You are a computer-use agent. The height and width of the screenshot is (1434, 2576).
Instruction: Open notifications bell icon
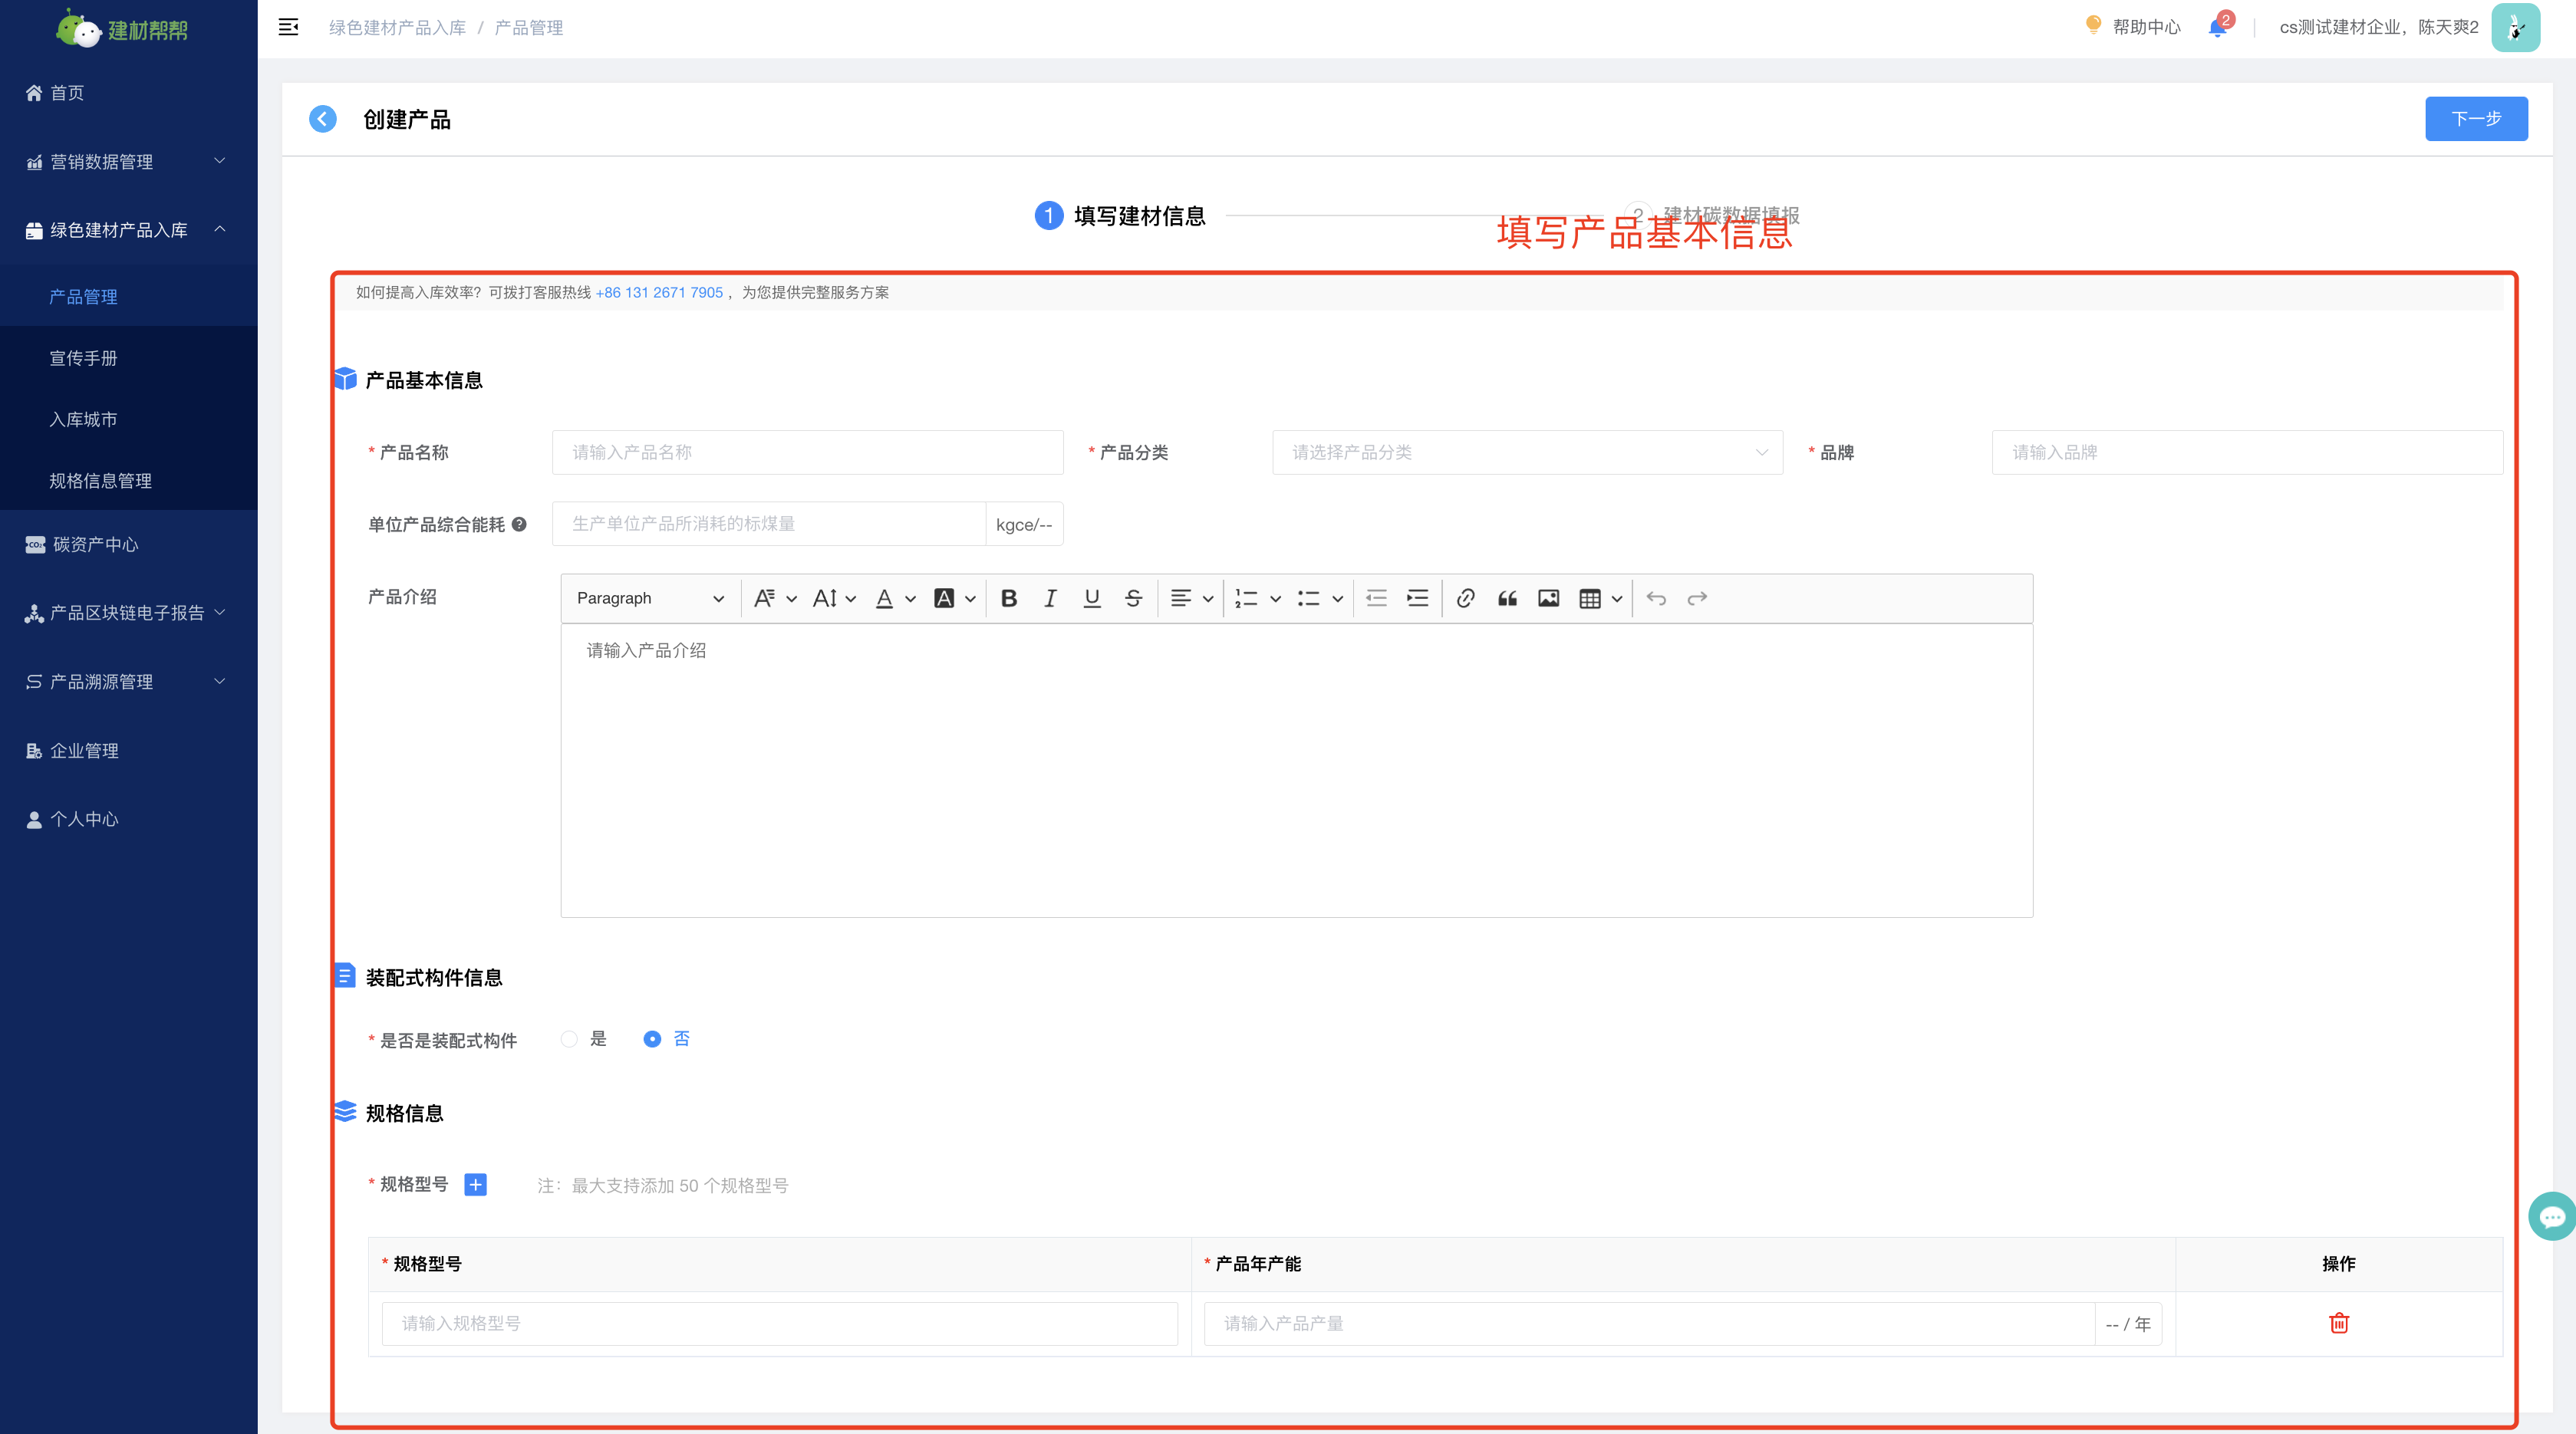click(2217, 28)
